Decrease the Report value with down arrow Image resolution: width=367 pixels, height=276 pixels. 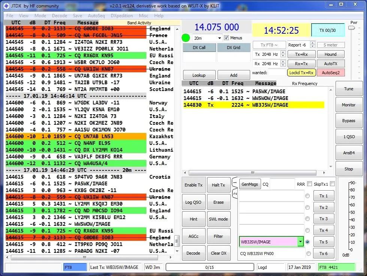coord(312,46)
